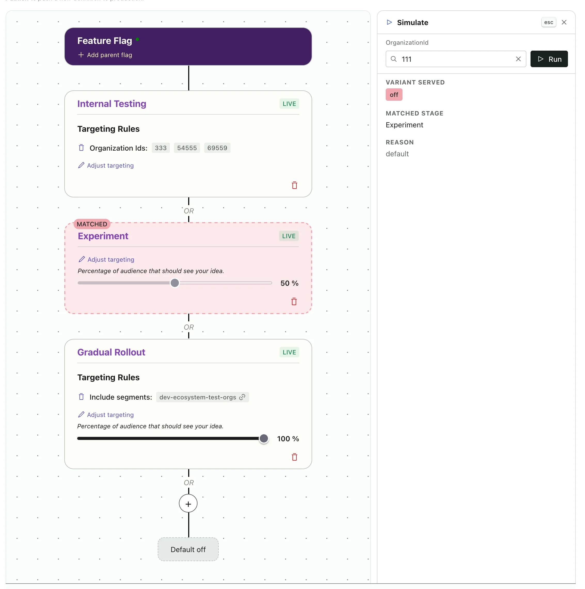This screenshot has width=585, height=589.
Task: Click the Gradual Rollout 100% slider handle
Action: click(x=264, y=438)
